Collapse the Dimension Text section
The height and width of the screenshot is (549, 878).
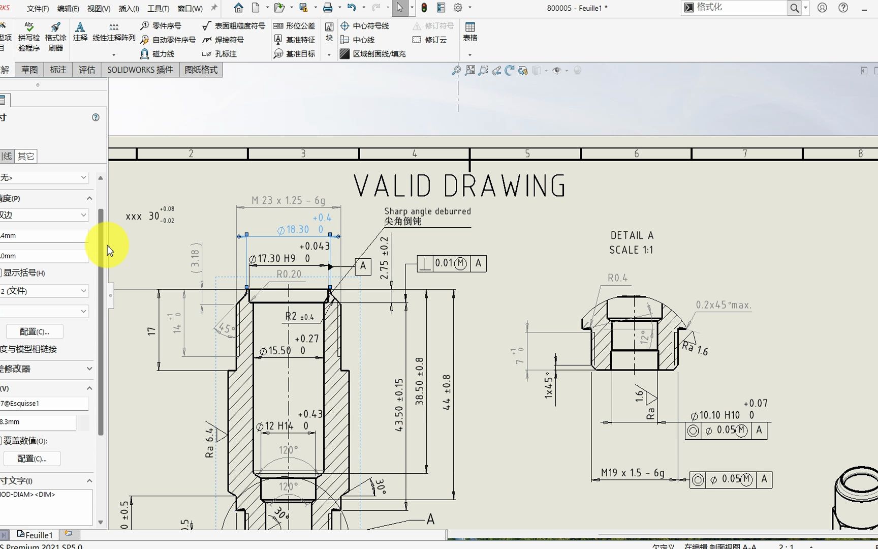(x=89, y=480)
